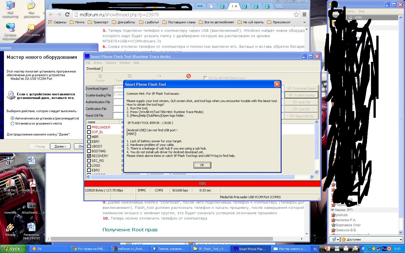Bookmark this page with the star icon
This screenshot has width=405, height=253.
coord(296,14)
